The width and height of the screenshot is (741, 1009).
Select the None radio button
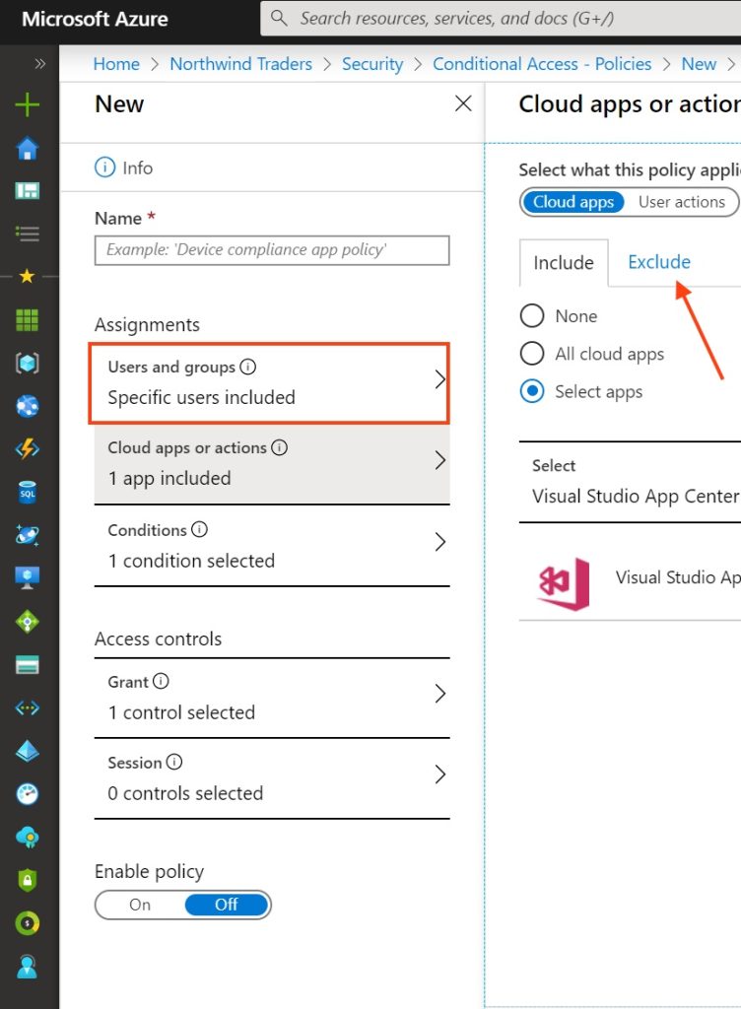tap(532, 316)
